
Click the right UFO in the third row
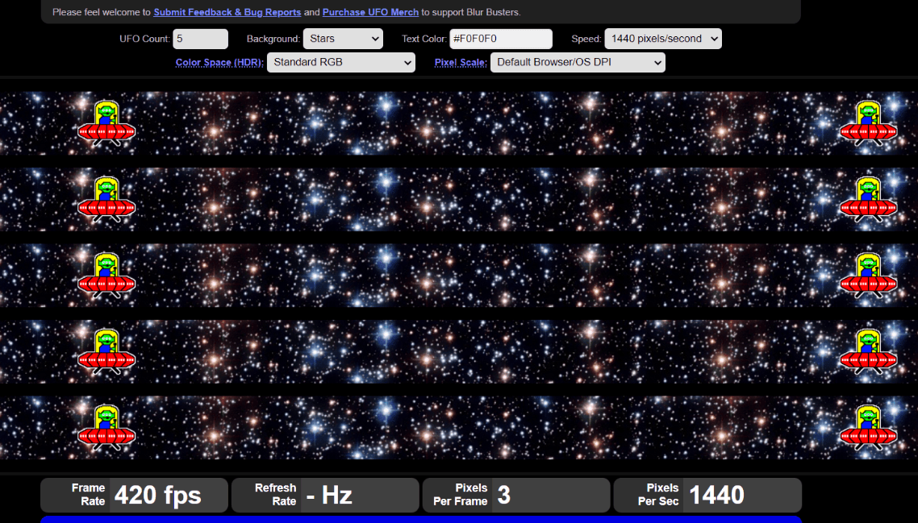[868, 275]
